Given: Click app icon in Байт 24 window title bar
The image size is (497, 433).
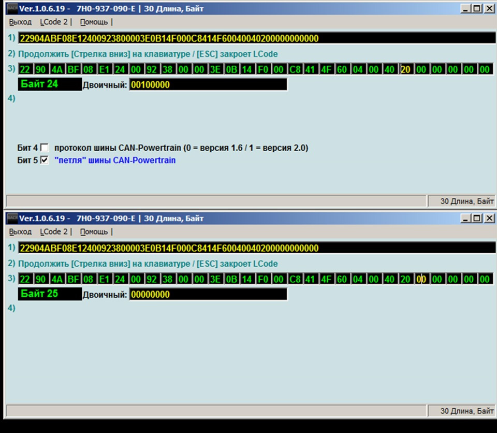Looking at the screenshot, I should pyautogui.click(x=12, y=8).
